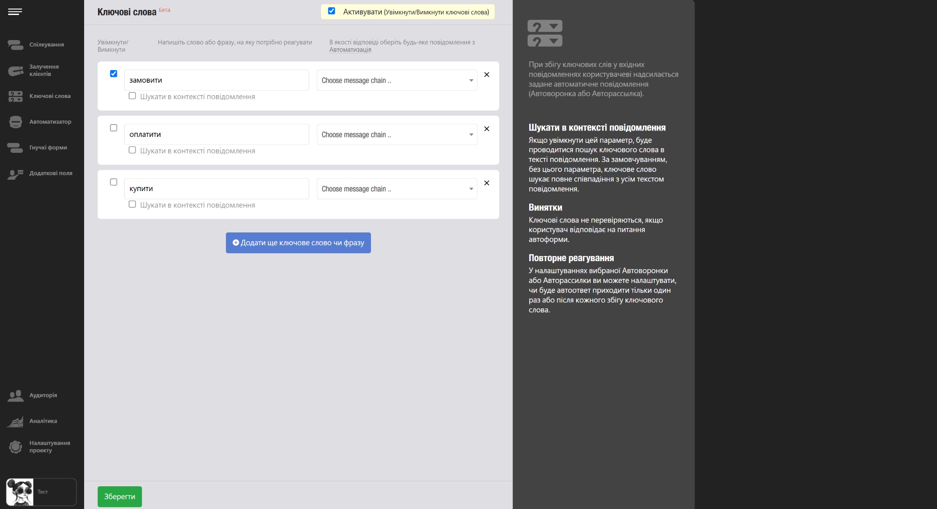
Task: Click the оплатити keyword input field
Action: [216, 134]
